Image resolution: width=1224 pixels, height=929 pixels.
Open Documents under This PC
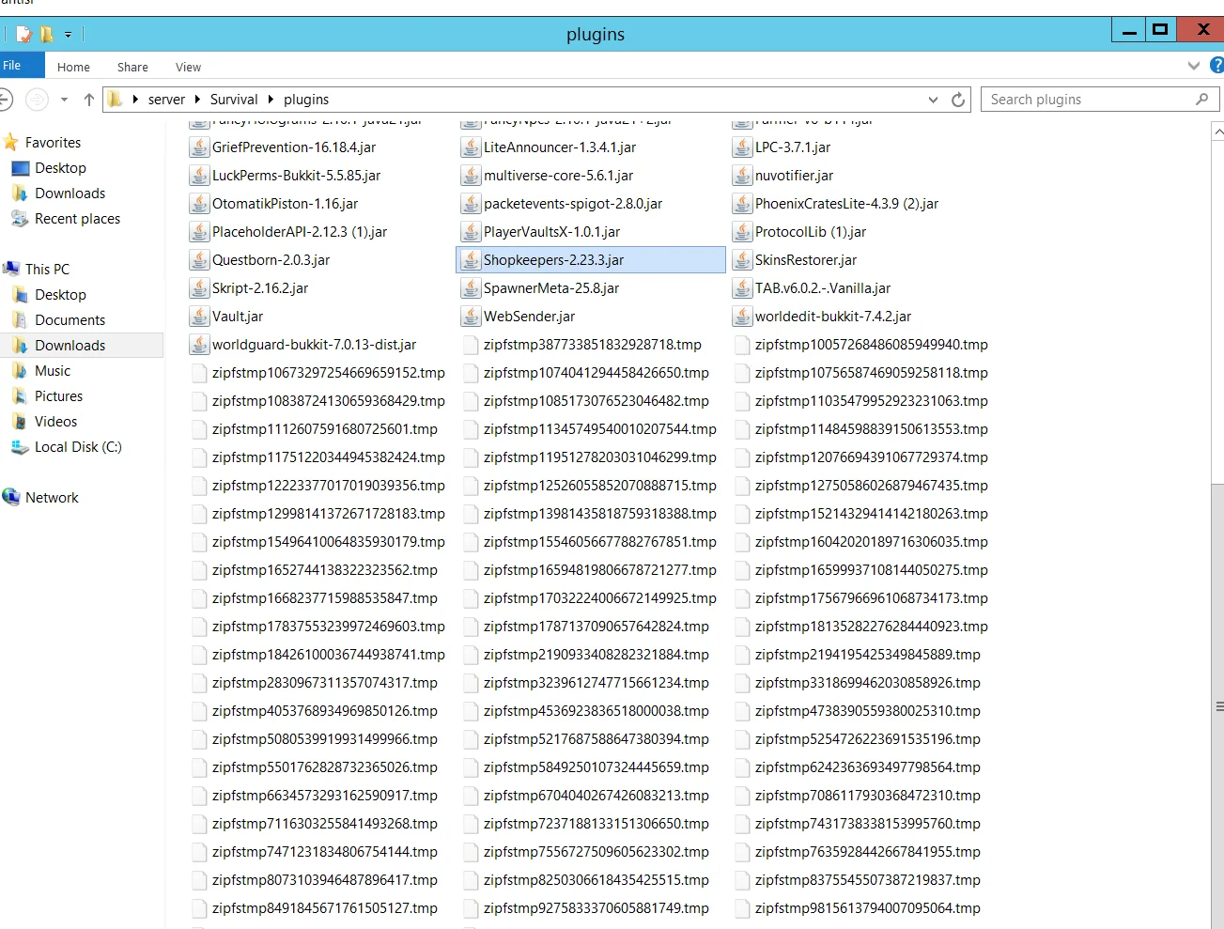[x=70, y=320]
